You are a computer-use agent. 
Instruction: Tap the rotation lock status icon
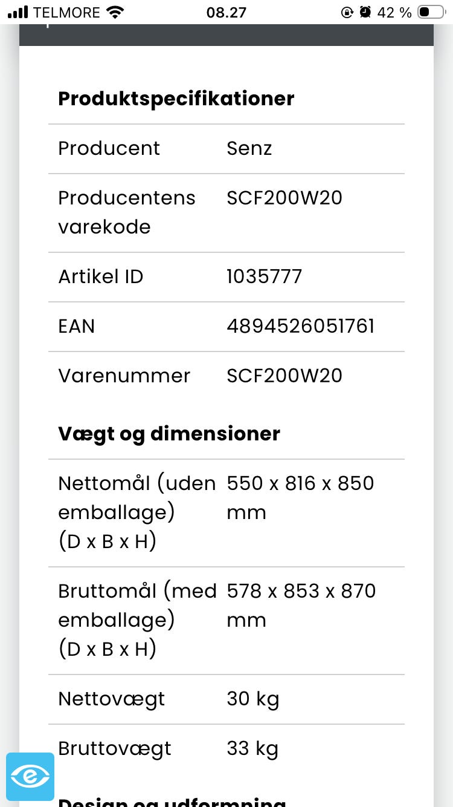tap(347, 12)
